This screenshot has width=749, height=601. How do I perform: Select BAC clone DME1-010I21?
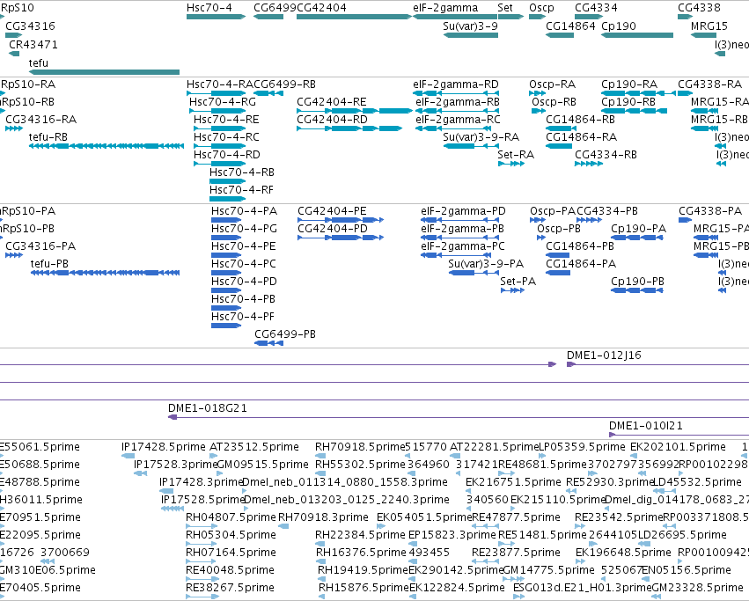click(x=679, y=435)
